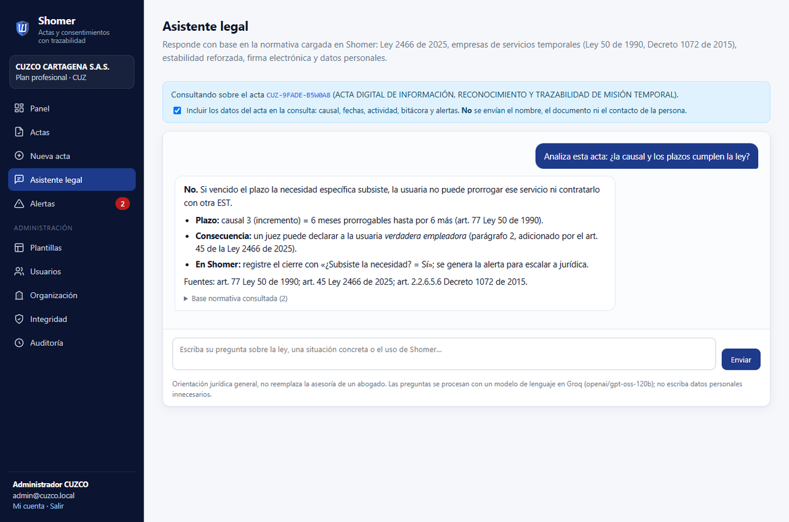Click the 'Fuentes: art. 77 Ley 50' line
The height and width of the screenshot is (522, 789).
[356, 282]
